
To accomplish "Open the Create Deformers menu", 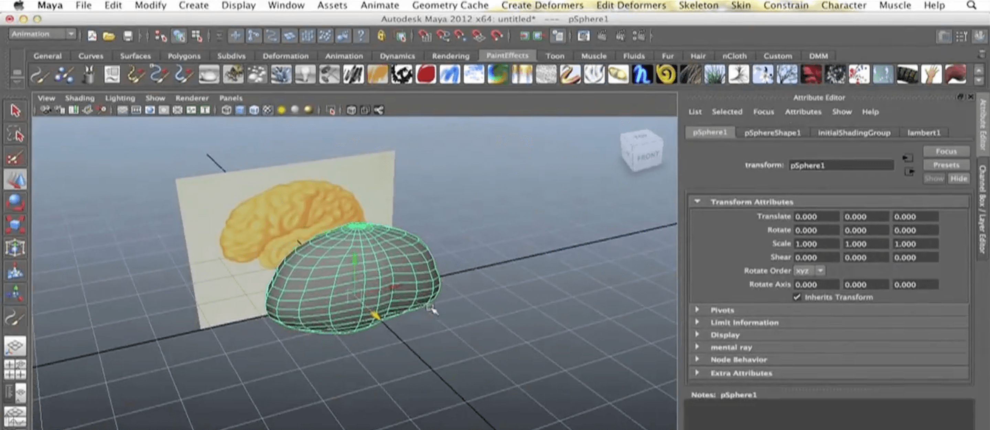I will click(542, 5).
